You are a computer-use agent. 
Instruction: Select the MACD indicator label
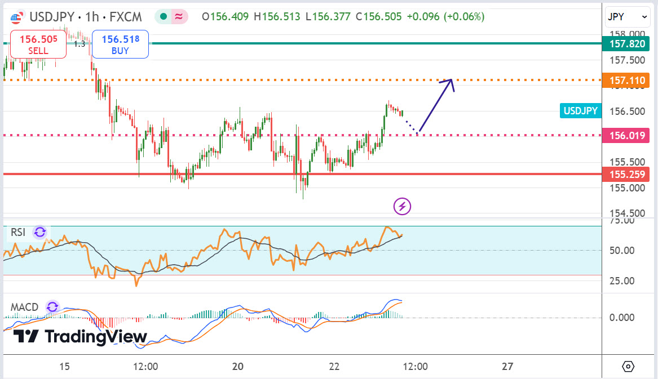pos(25,307)
